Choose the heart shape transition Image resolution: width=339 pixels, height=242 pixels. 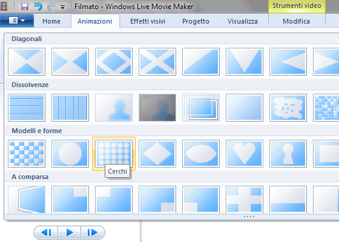click(x=245, y=154)
